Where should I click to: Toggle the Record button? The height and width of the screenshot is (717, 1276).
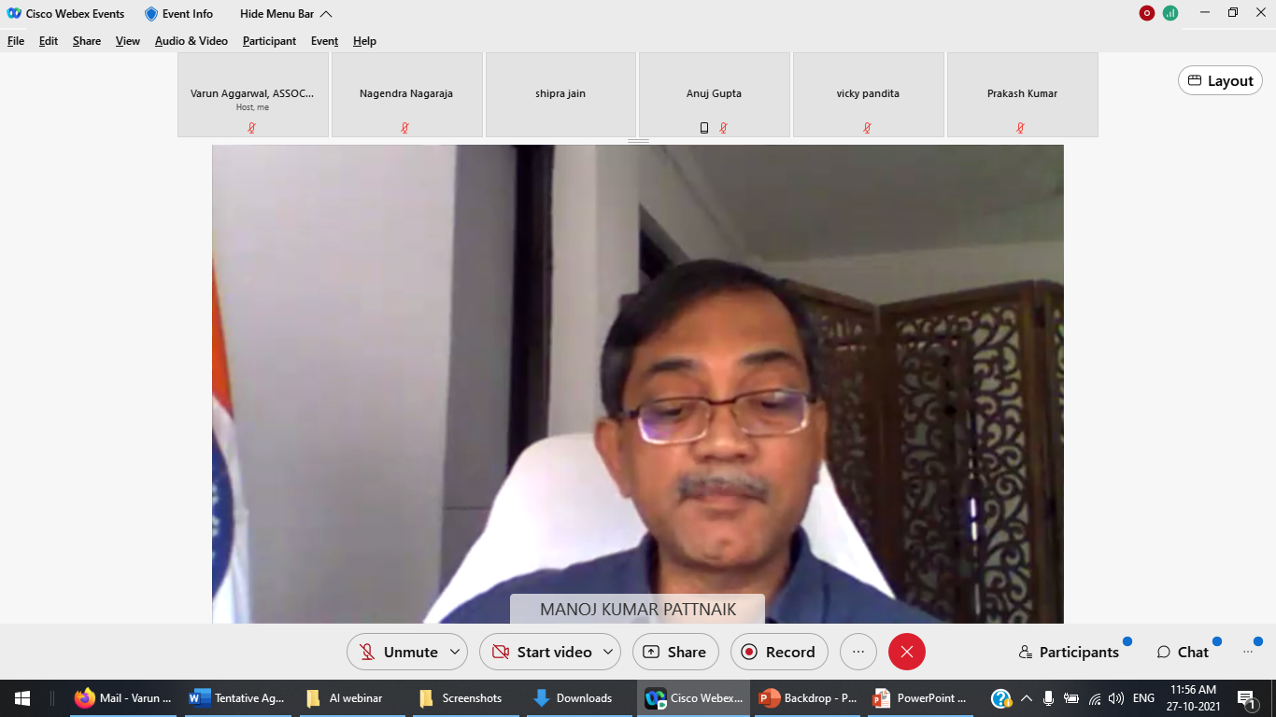point(778,652)
